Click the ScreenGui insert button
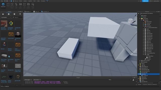 point(3,5)
